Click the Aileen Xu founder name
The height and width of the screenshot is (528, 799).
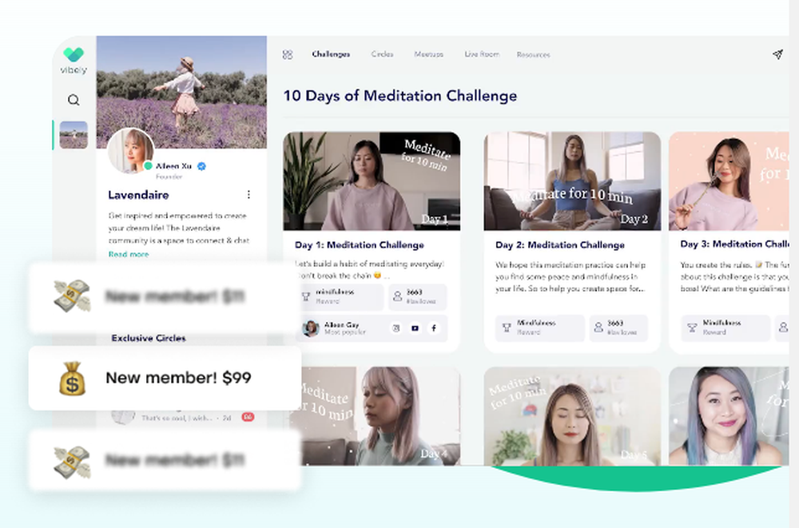(173, 166)
